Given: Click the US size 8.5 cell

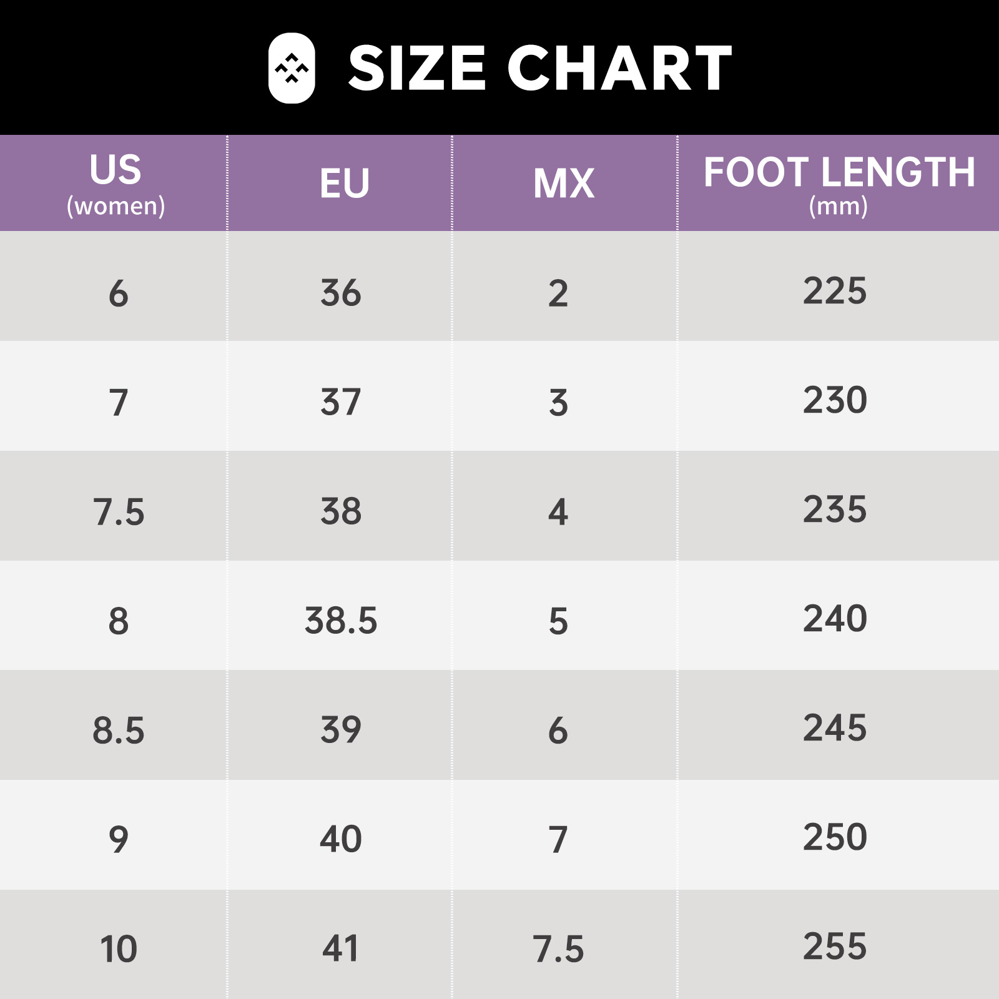Looking at the screenshot, I should point(114,725).
